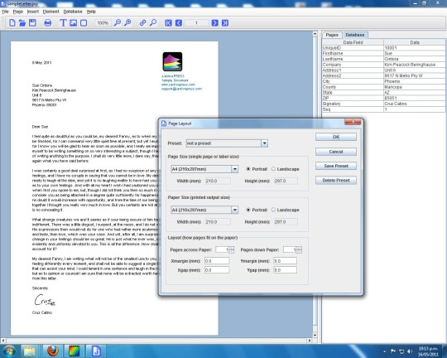
Task: Select the Text element tool
Action: [x=63, y=23]
